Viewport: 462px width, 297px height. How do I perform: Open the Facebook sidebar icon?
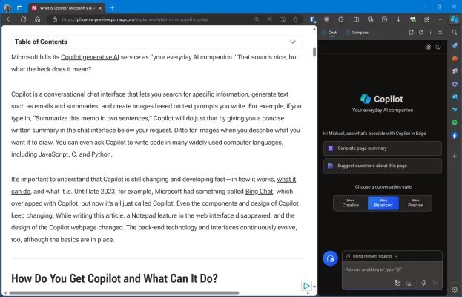455,135
